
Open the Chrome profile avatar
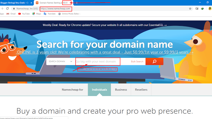210,9
